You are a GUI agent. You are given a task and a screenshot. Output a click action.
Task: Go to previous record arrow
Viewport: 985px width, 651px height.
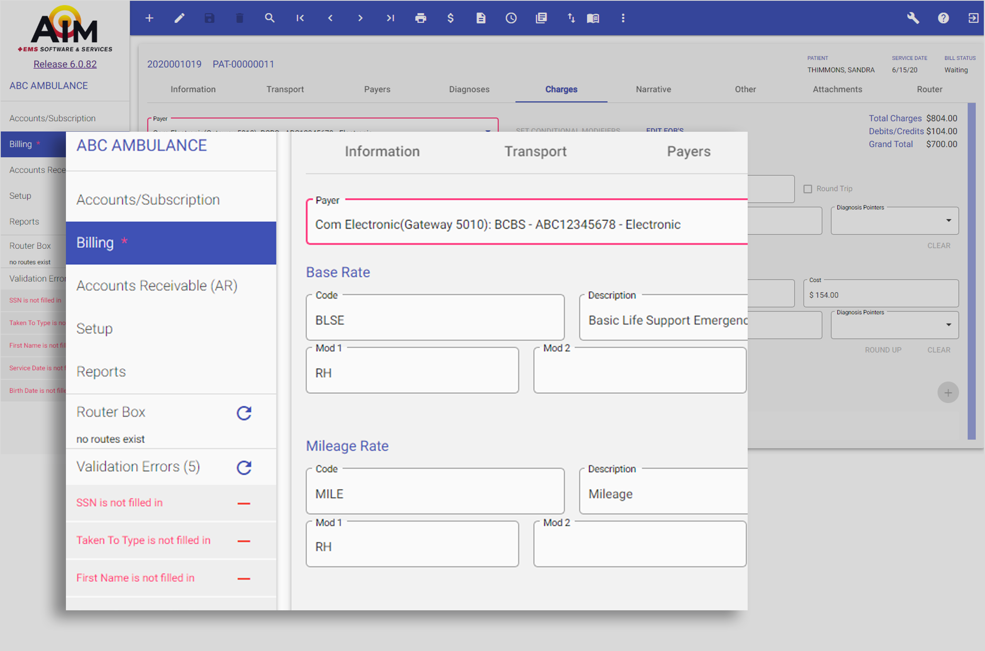coord(330,18)
